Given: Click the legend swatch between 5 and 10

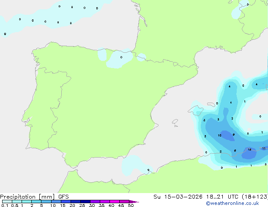Looking at the screenshot, I should coord(46,202).
